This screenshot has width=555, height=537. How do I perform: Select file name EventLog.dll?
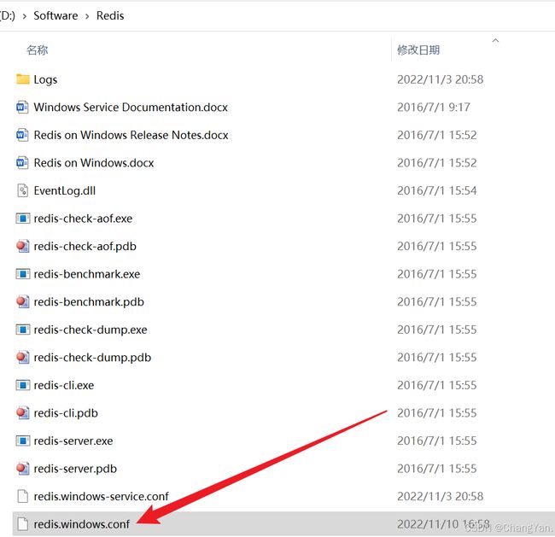tap(64, 190)
